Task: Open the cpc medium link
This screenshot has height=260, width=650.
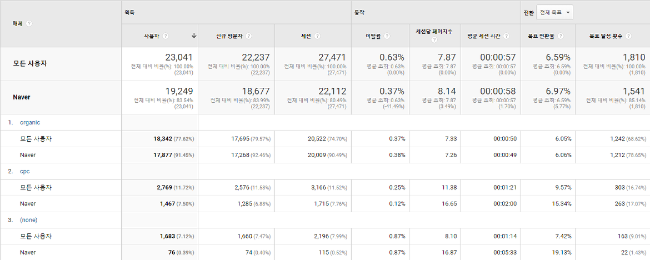Action: [x=24, y=171]
